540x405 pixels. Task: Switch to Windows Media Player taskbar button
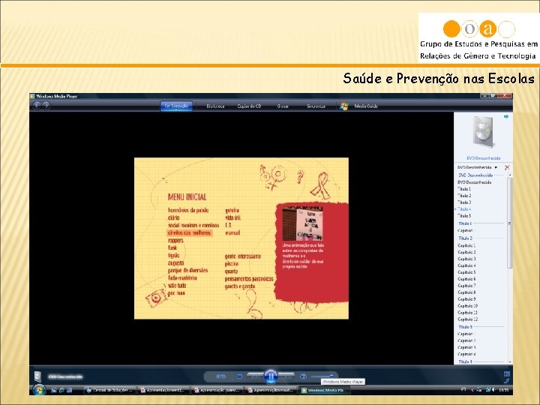324,390
